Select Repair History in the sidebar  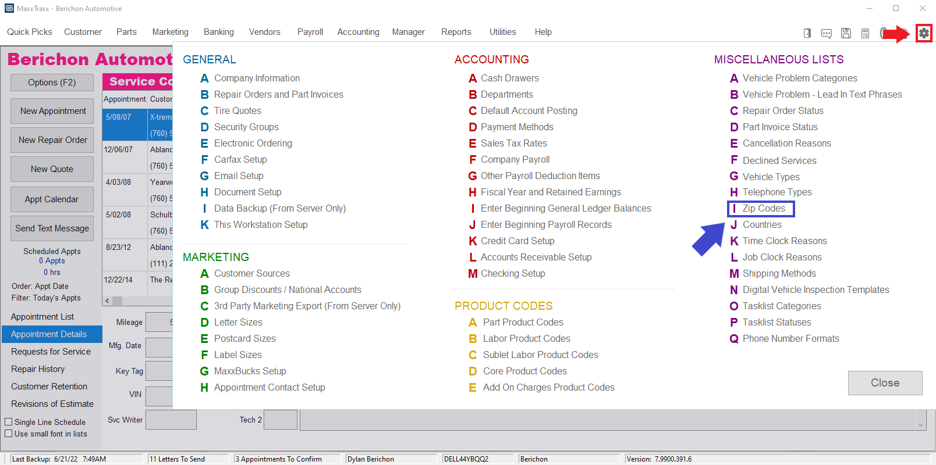coord(38,369)
